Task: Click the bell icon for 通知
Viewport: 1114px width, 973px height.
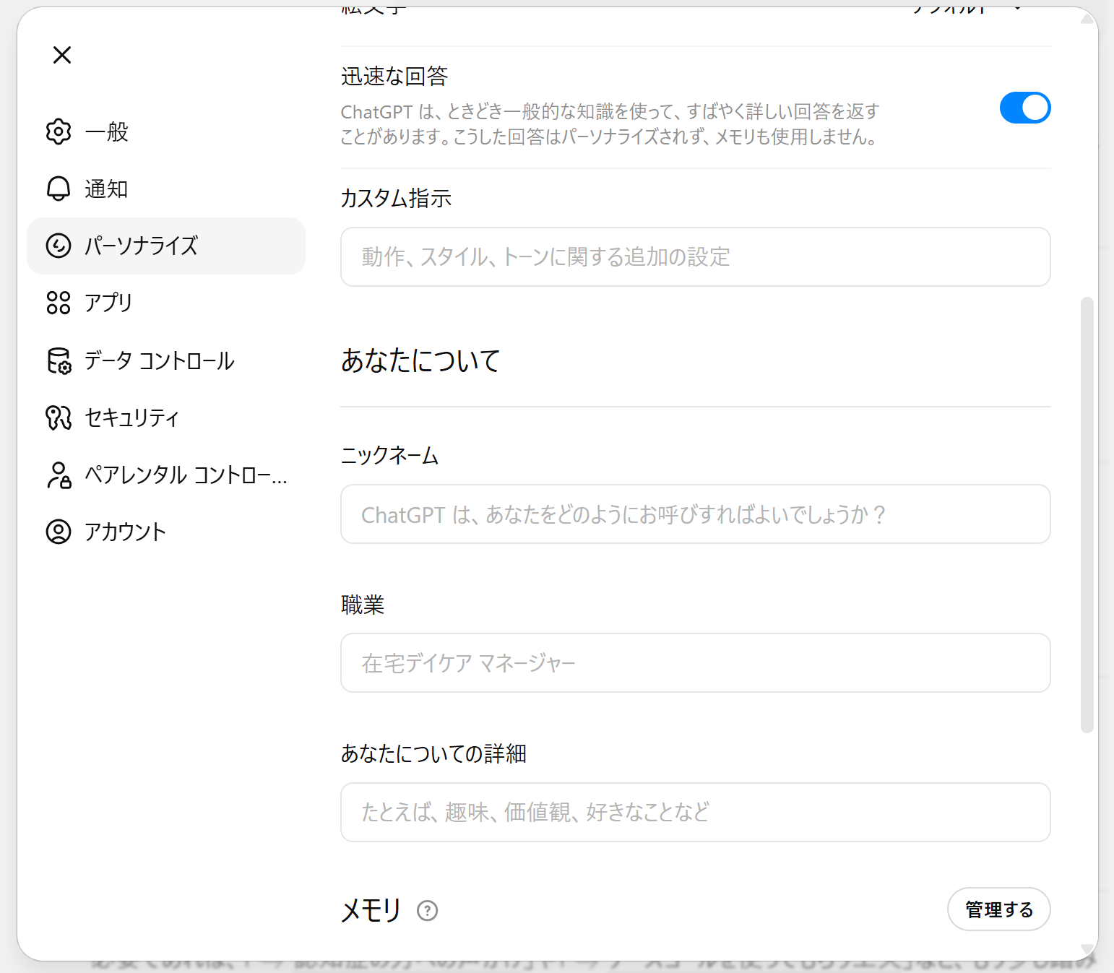Action: [59, 189]
